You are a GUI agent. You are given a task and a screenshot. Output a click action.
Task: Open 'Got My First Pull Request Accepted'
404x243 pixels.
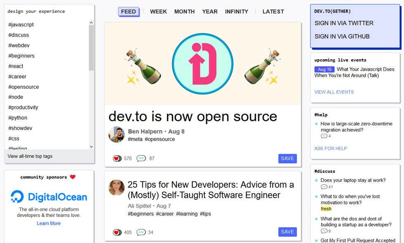click(x=358, y=241)
